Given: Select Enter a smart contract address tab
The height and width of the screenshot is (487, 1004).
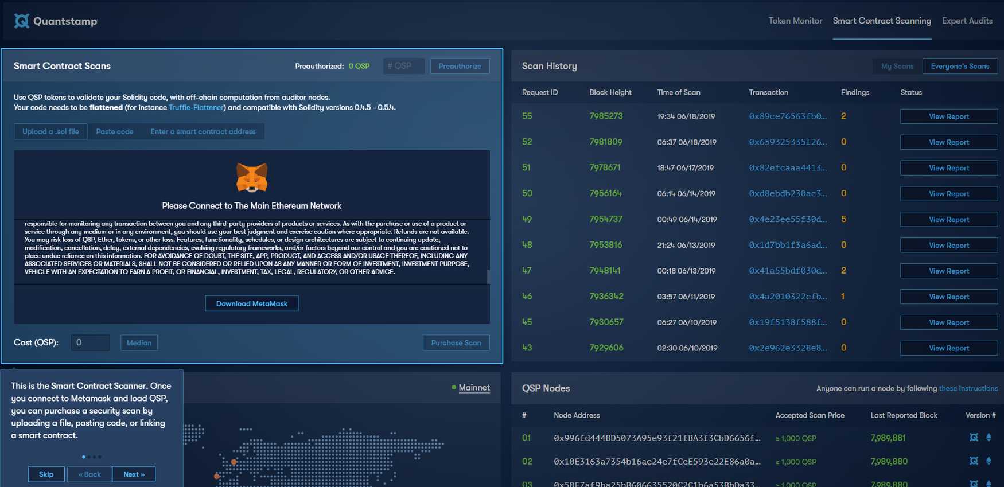Looking at the screenshot, I should click(x=203, y=131).
